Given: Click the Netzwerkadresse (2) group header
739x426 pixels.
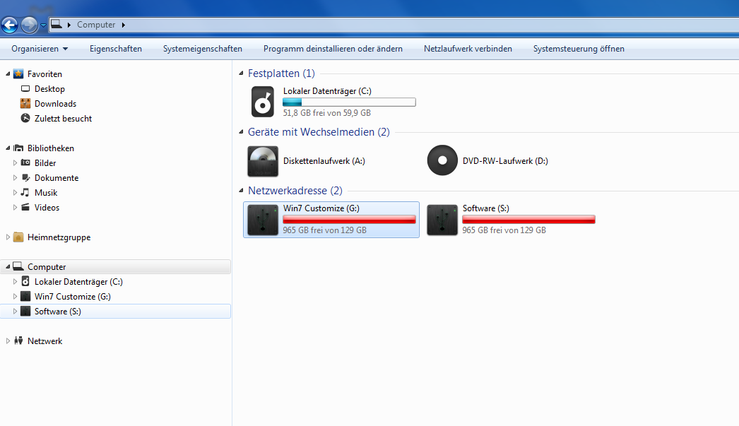Looking at the screenshot, I should pos(295,190).
